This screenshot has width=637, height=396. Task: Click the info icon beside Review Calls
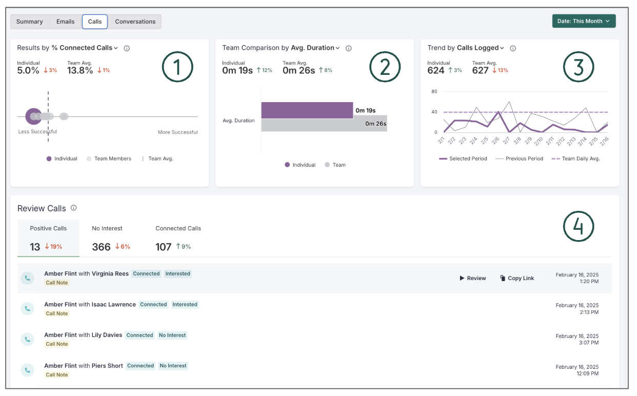(x=73, y=208)
